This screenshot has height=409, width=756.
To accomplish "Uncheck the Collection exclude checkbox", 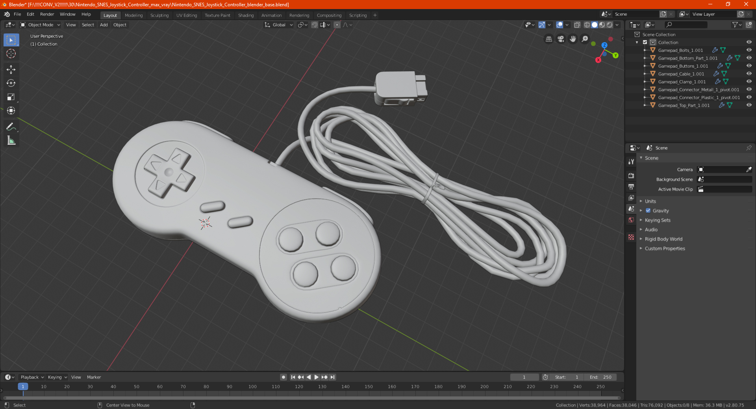I will tap(645, 42).
